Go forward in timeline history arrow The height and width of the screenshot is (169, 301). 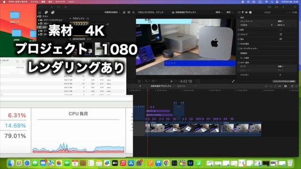click(195, 86)
